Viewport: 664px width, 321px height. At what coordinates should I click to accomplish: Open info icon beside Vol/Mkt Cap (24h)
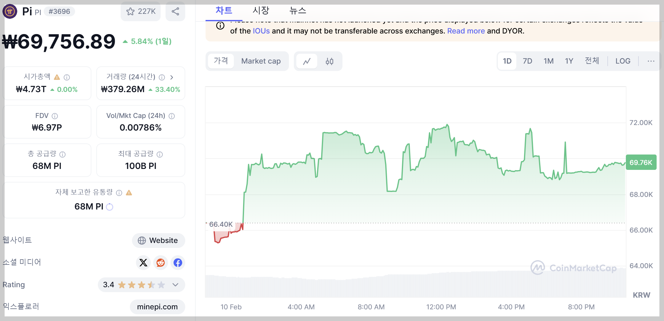coord(172,116)
